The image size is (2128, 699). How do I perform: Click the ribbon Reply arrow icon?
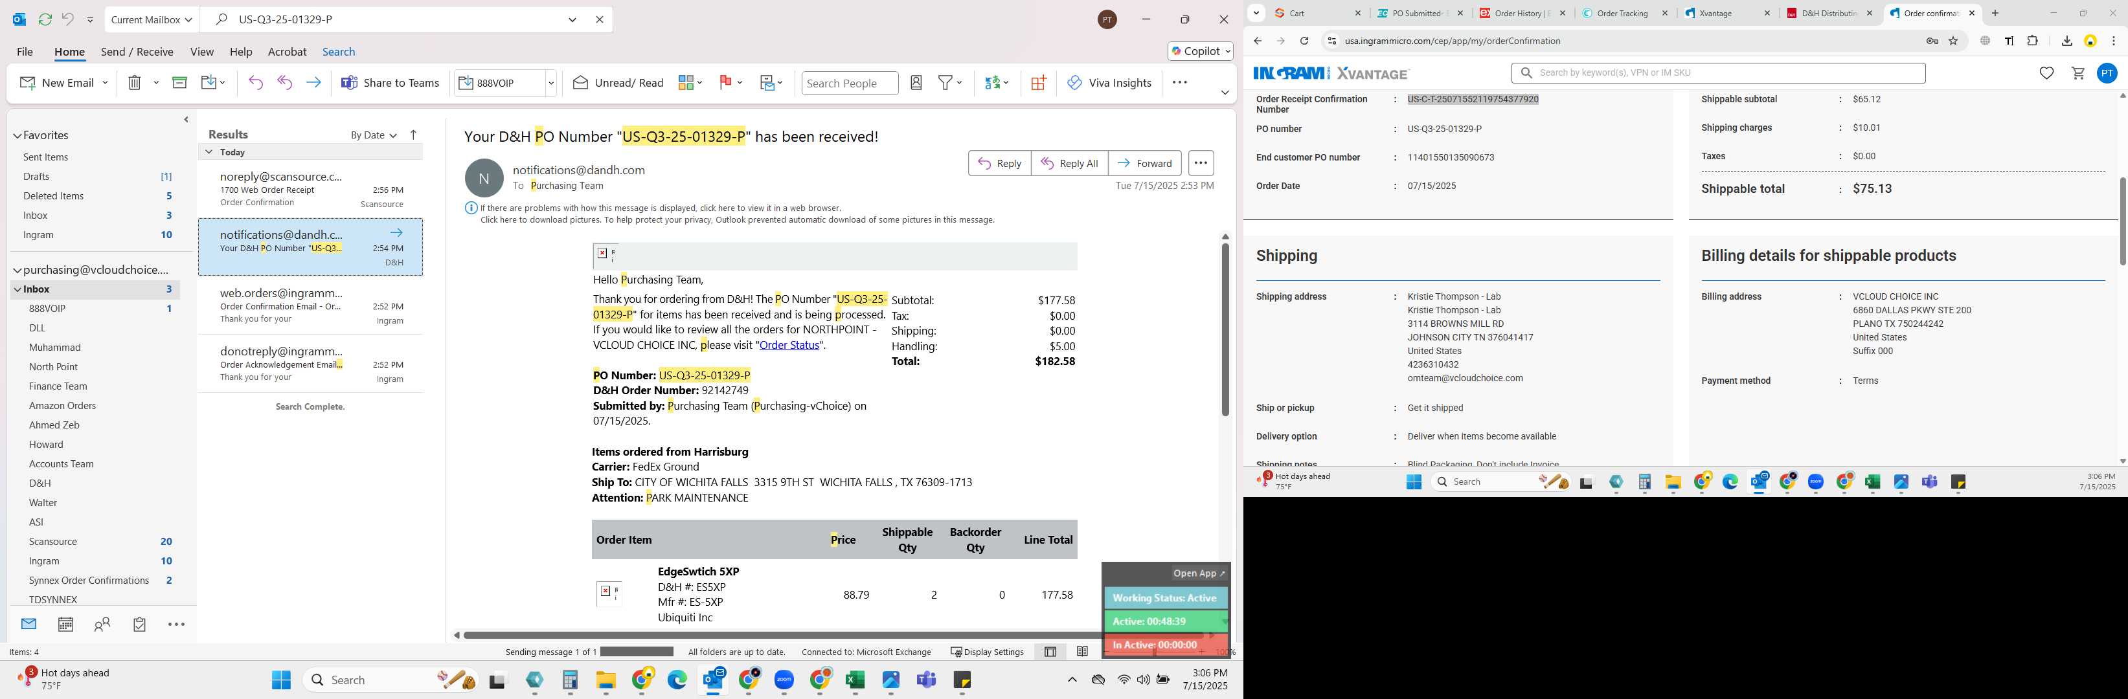point(255,83)
